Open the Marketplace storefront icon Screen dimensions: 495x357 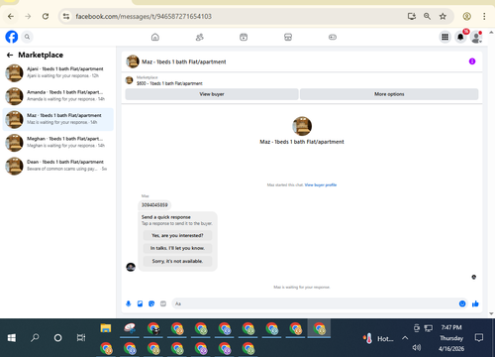click(288, 37)
